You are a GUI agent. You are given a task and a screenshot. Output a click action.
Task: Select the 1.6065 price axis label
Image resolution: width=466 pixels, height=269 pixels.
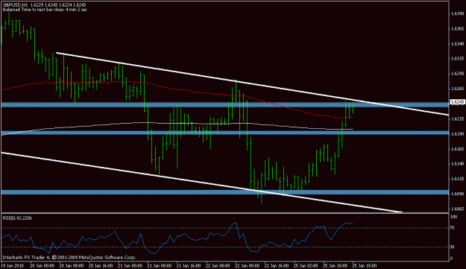click(x=457, y=209)
